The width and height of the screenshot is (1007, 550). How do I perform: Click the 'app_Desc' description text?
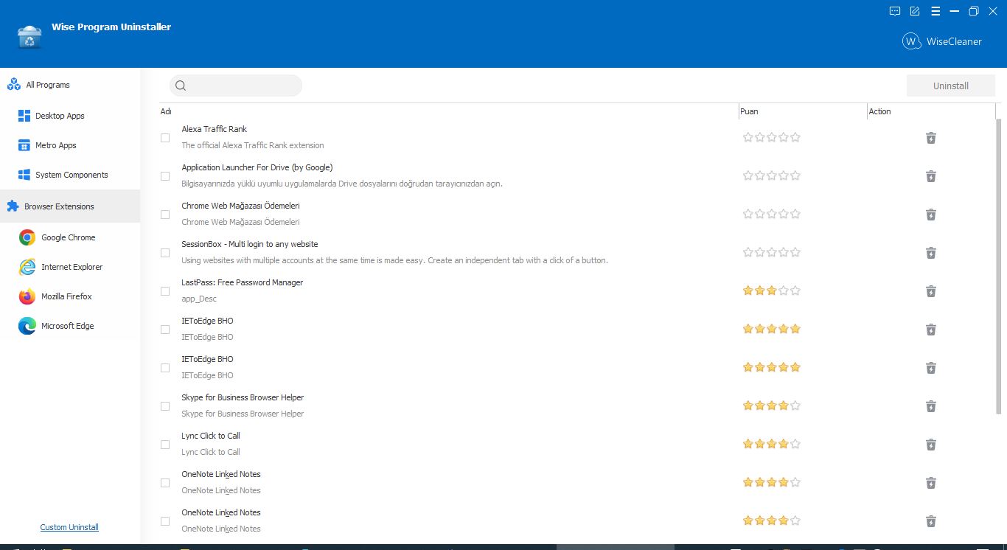pos(199,299)
